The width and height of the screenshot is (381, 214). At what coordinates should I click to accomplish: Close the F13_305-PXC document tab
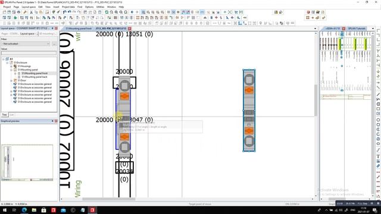click(130, 29)
